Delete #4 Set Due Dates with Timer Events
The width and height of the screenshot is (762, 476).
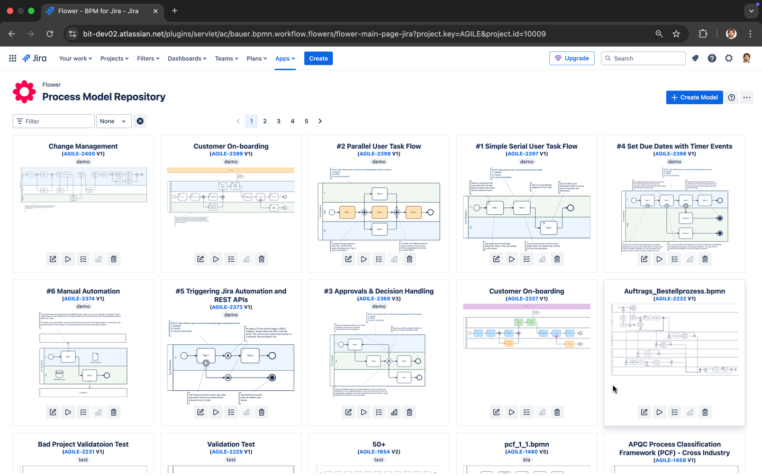(x=705, y=259)
